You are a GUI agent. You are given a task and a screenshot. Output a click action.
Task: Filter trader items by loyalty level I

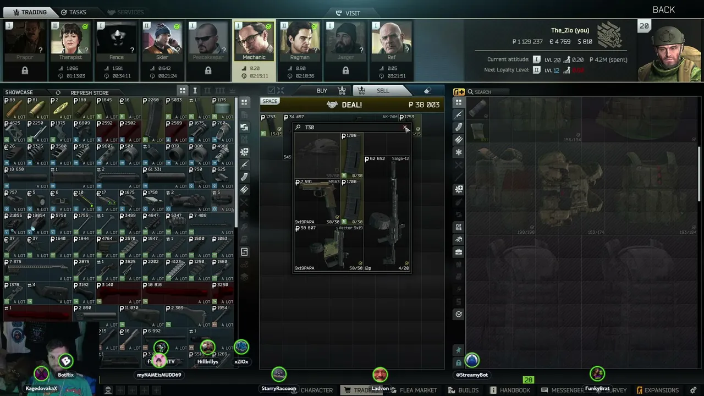pyautogui.click(x=195, y=91)
